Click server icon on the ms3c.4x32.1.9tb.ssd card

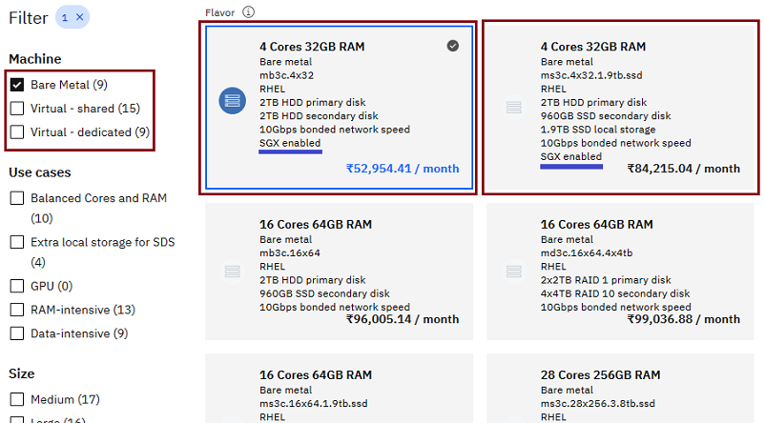[x=514, y=108]
